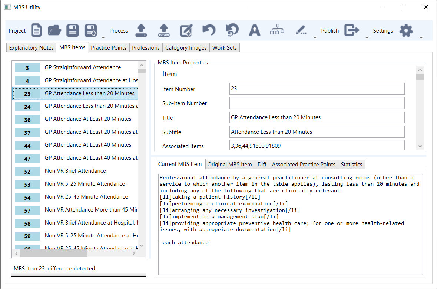Select item 47 in the MBS list
Viewport: 437px width, 289px height.
[75, 158]
